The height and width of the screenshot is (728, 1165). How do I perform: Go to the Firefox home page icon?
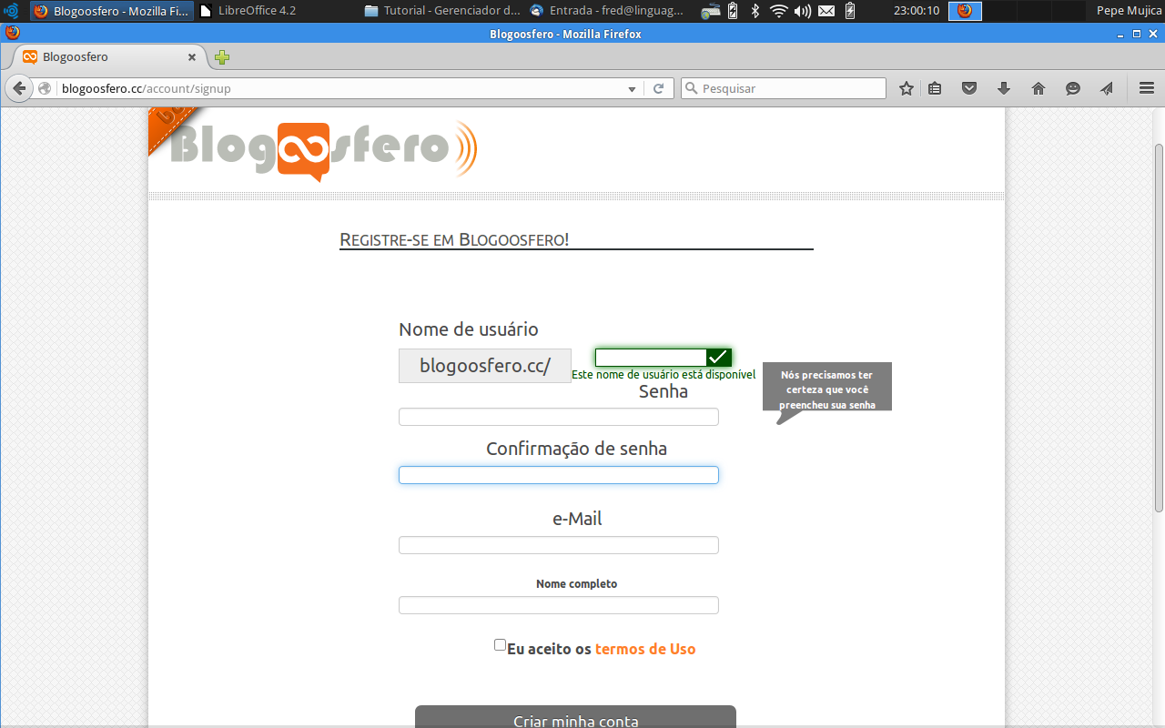click(1038, 88)
